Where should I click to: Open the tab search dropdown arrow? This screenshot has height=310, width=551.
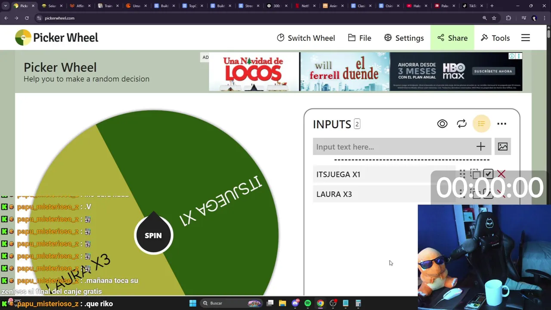(x=5, y=6)
